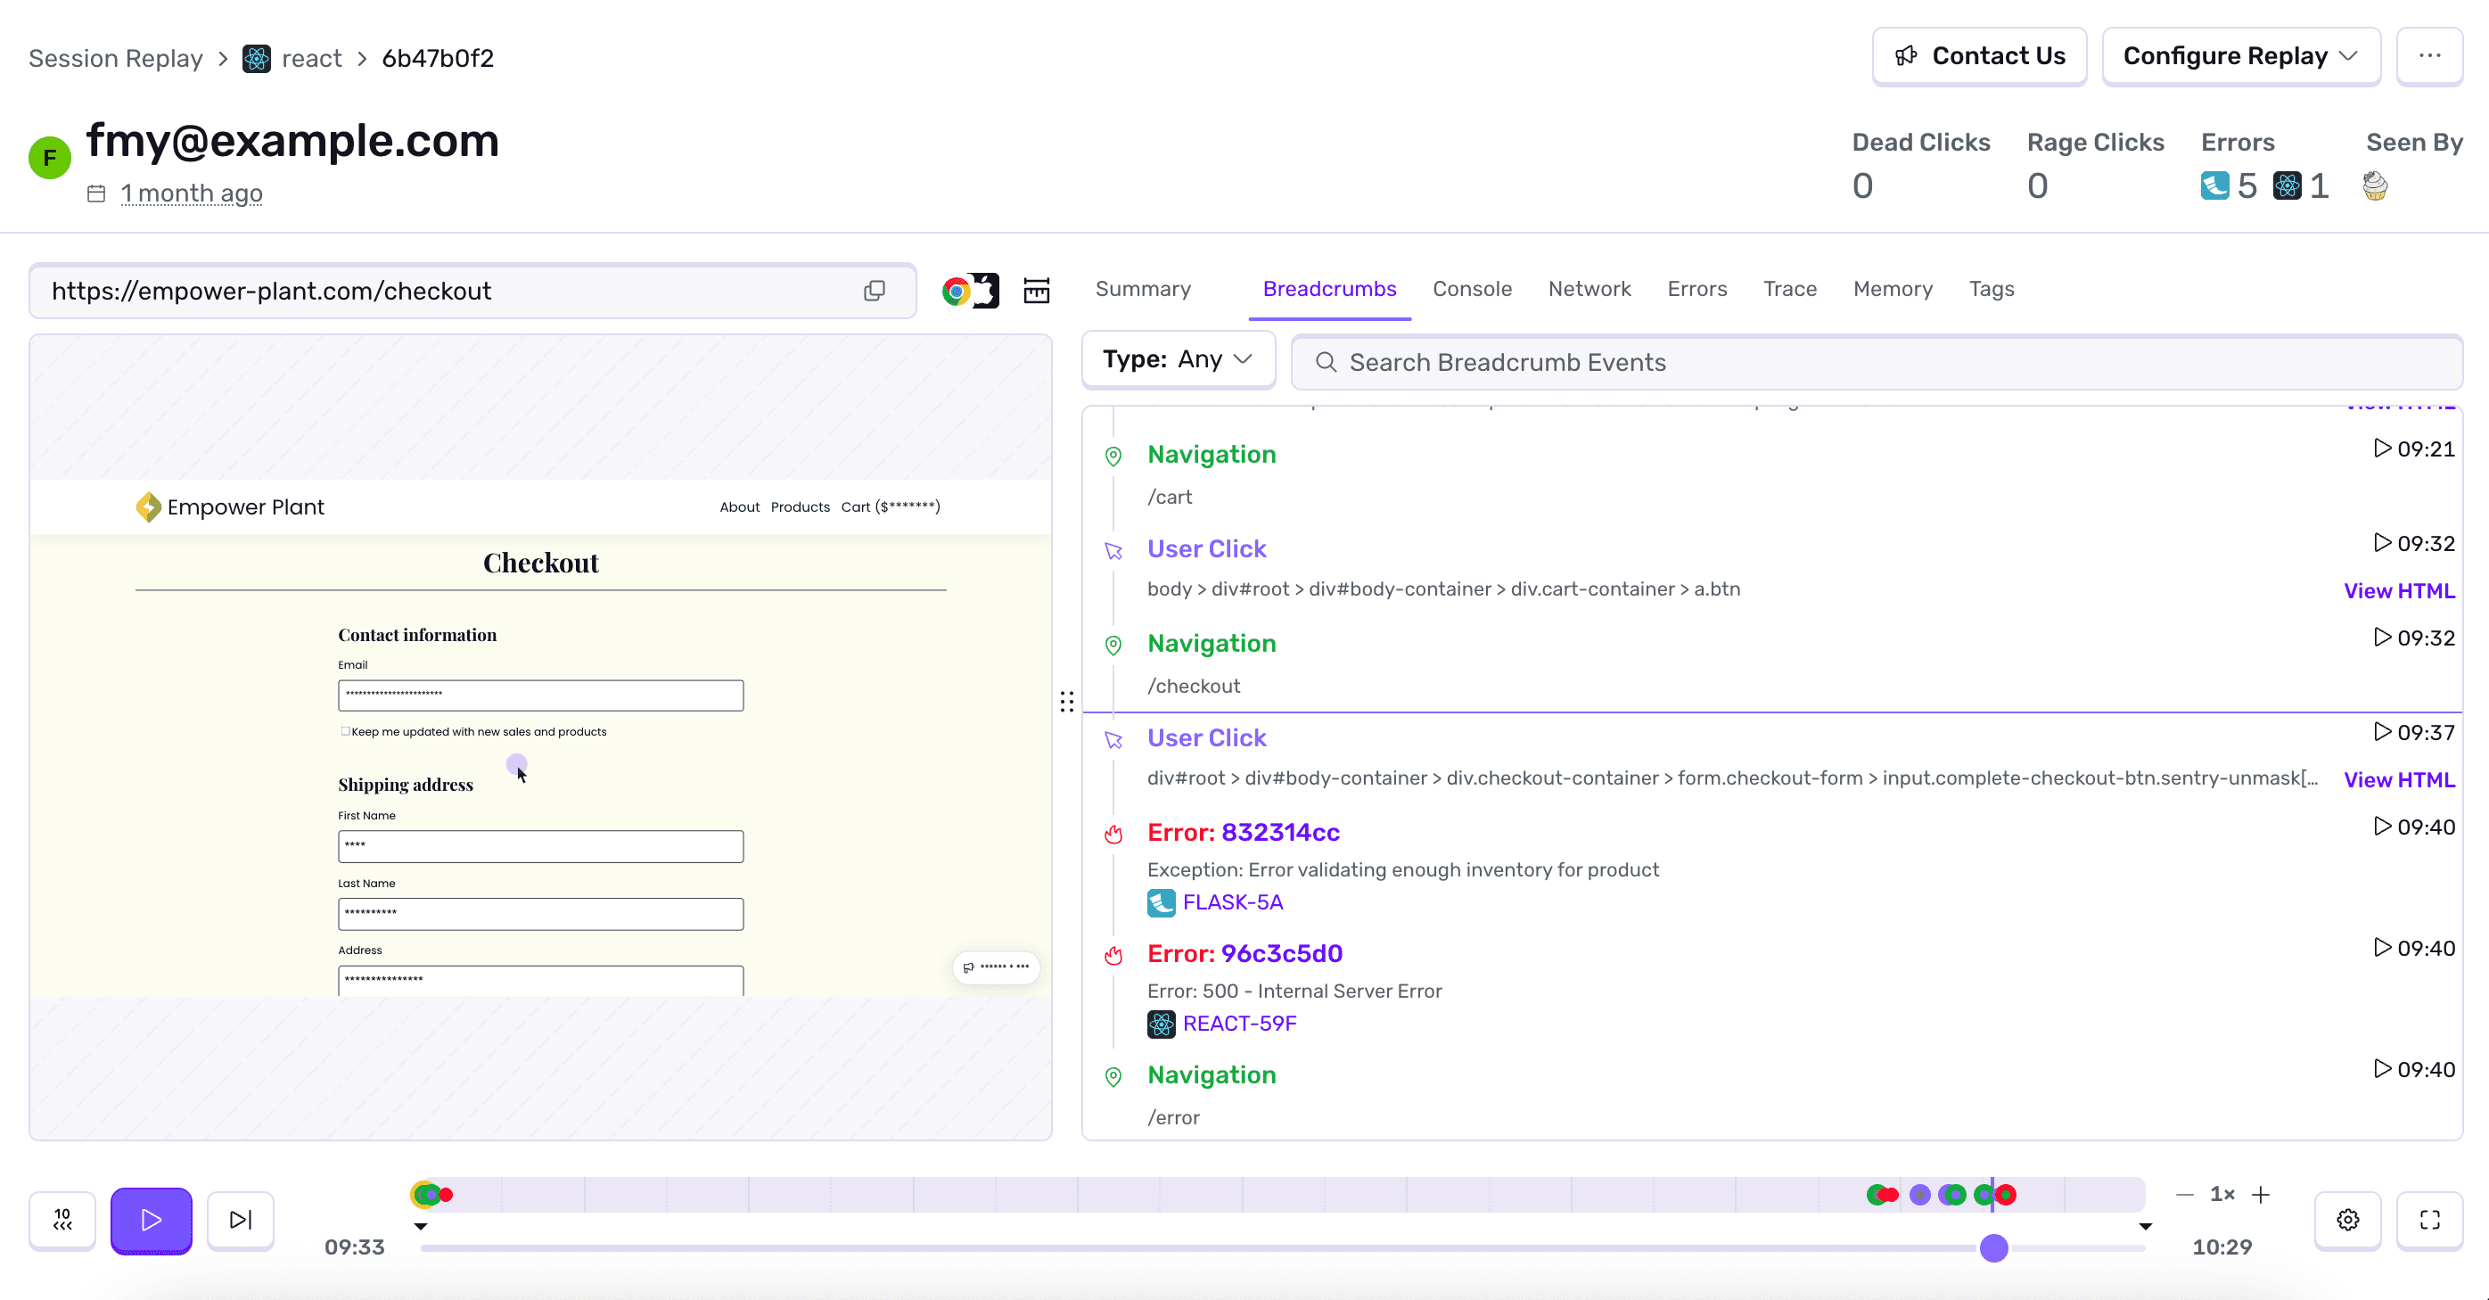Open the replay settings gear
The height and width of the screenshot is (1300, 2489).
[x=2348, y=1221]
